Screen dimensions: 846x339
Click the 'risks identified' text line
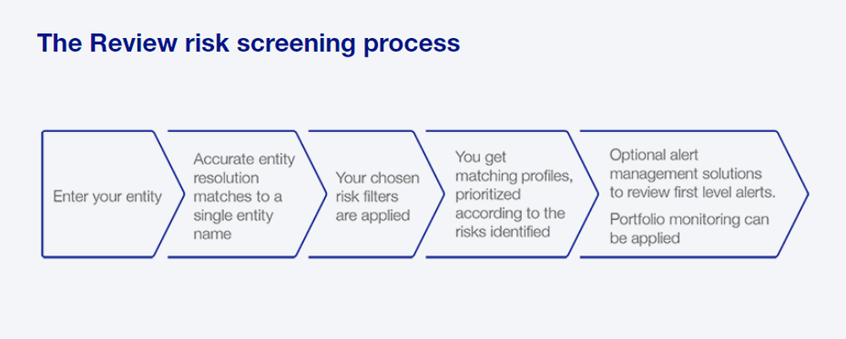[503, 232]
